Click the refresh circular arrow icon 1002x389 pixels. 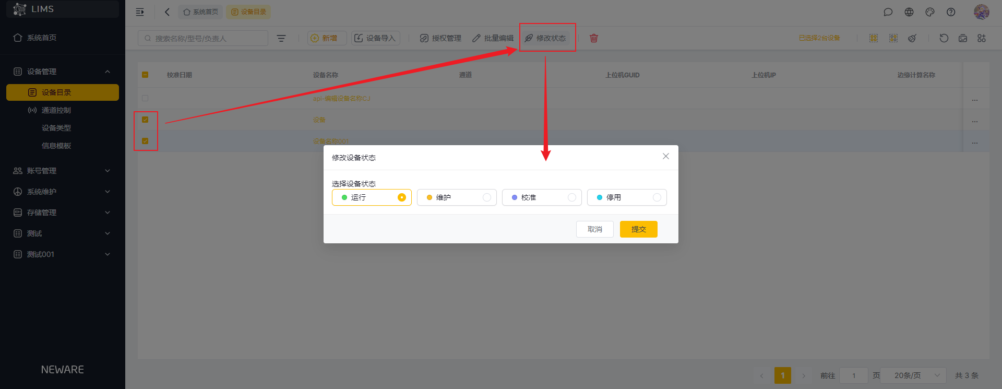click(944, 38)
